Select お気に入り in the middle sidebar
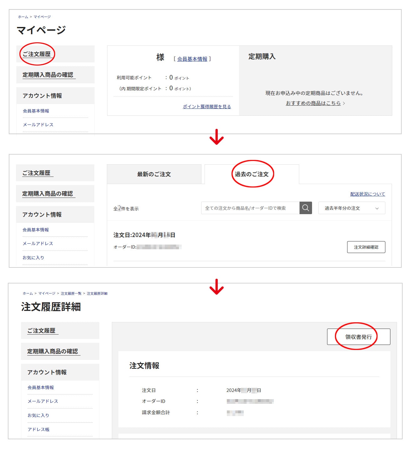412x449 pixels. point(33,258)
